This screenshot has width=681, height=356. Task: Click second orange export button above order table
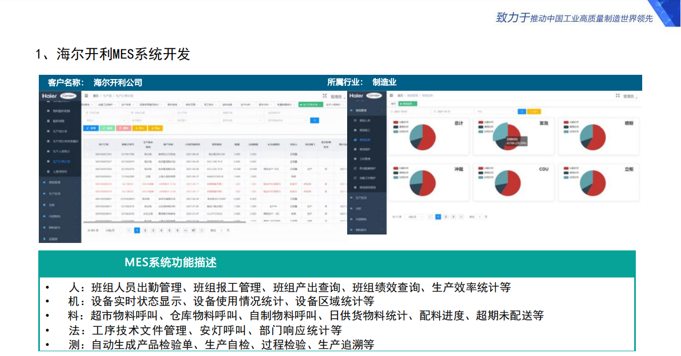[155, 128]
